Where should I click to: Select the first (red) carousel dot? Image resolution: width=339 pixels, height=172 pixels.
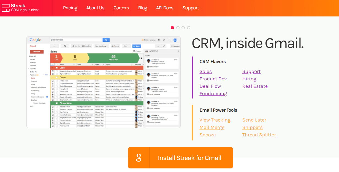[x=172, y=28]
